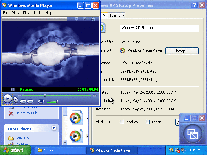Click the Next track button
207x155 pixels.
[x=30, y=101]
